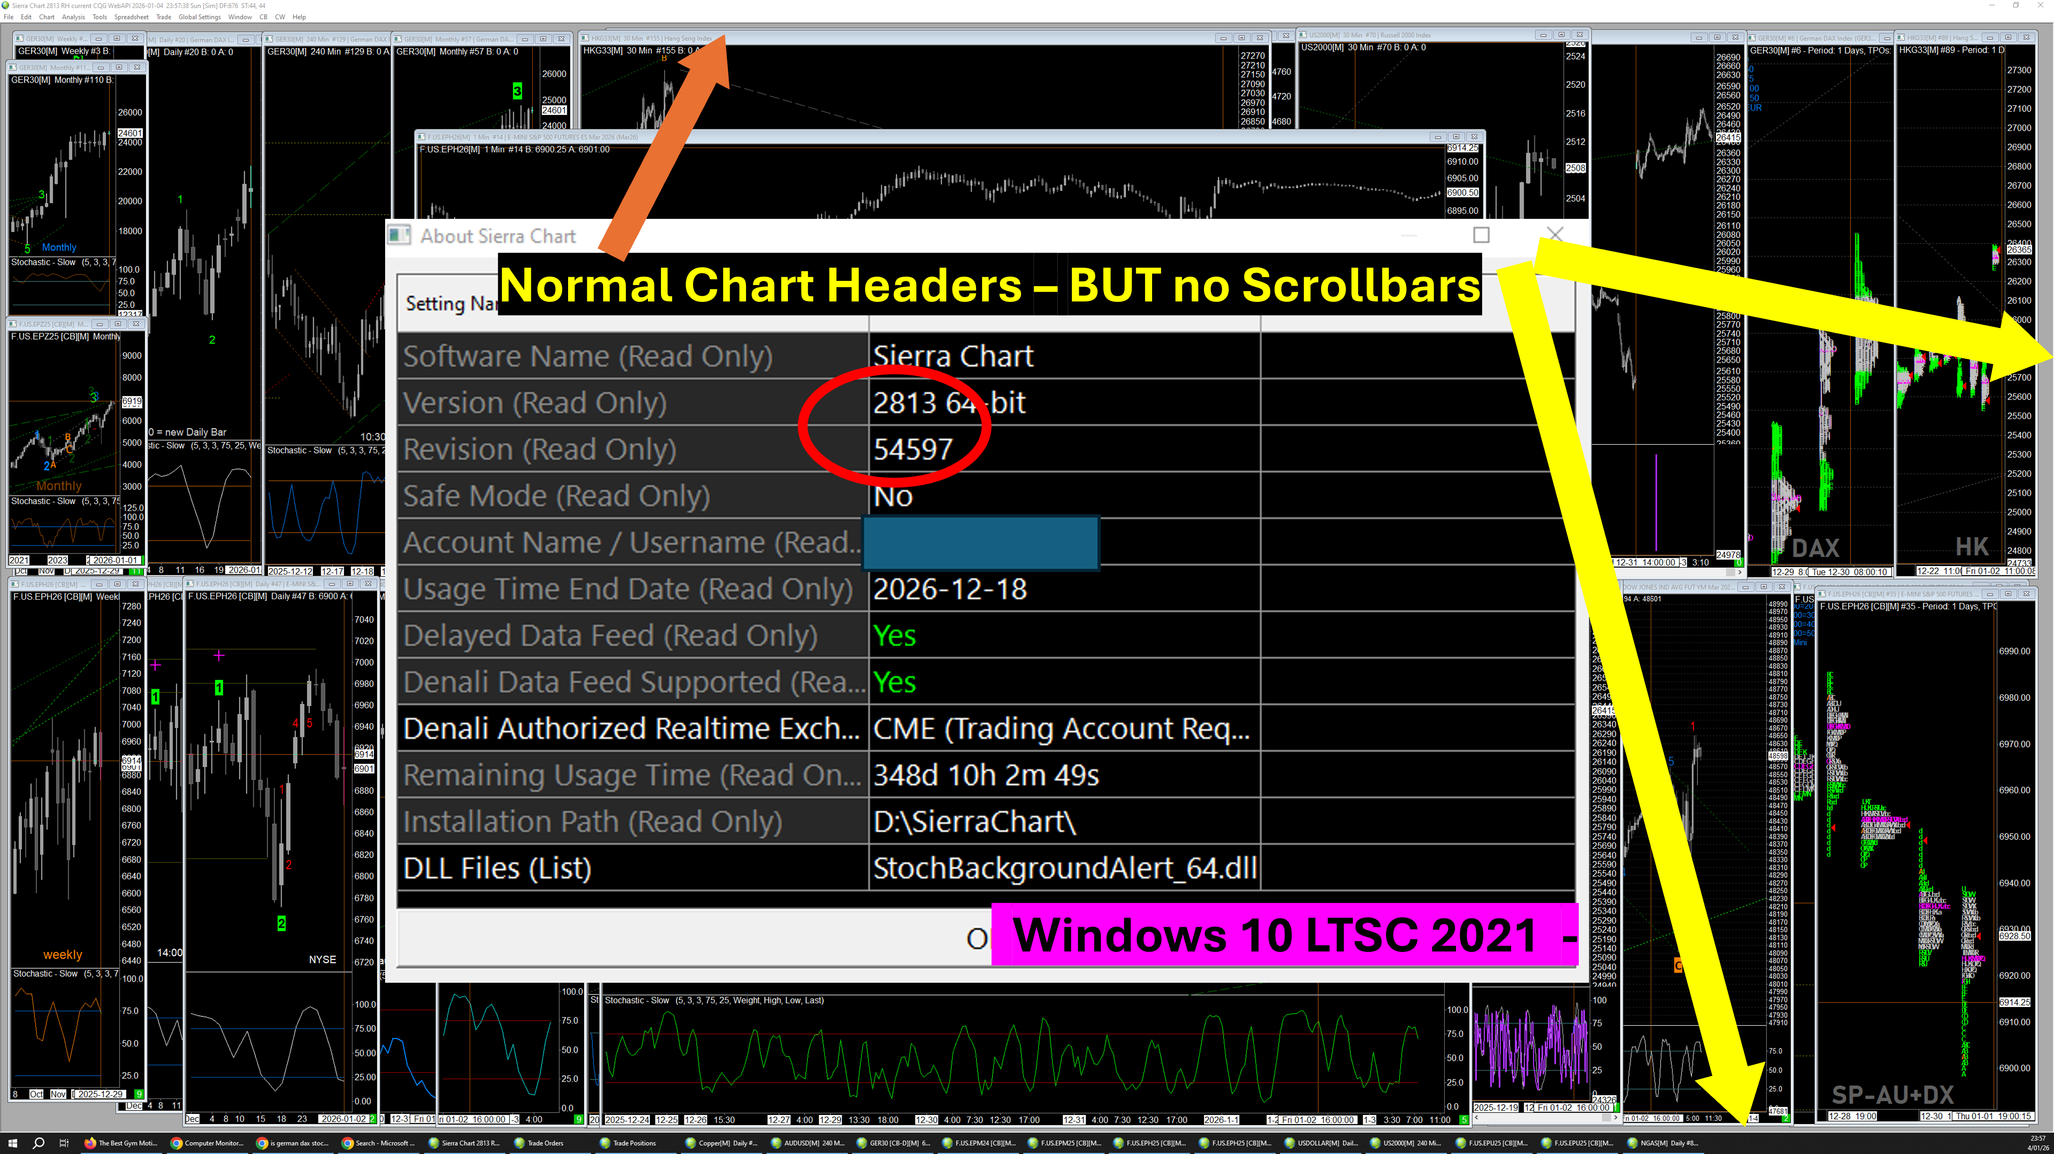Open the Help menu
The width and height of the screenshot is (2054, 1154).
tap(299, 17)
